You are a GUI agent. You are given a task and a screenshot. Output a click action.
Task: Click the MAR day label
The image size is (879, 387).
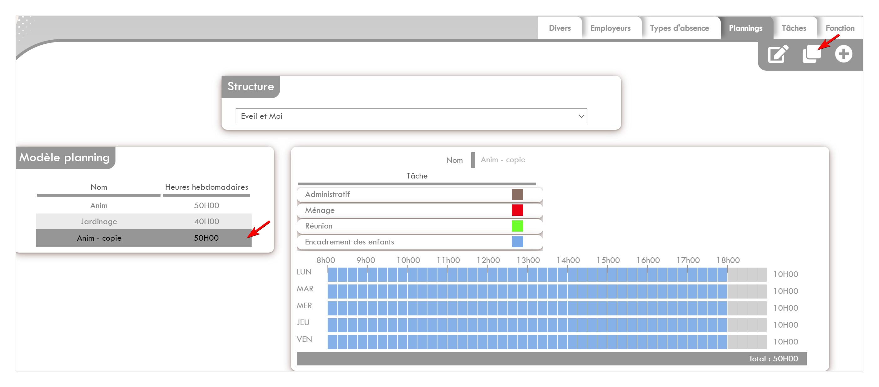pos(305,289)
